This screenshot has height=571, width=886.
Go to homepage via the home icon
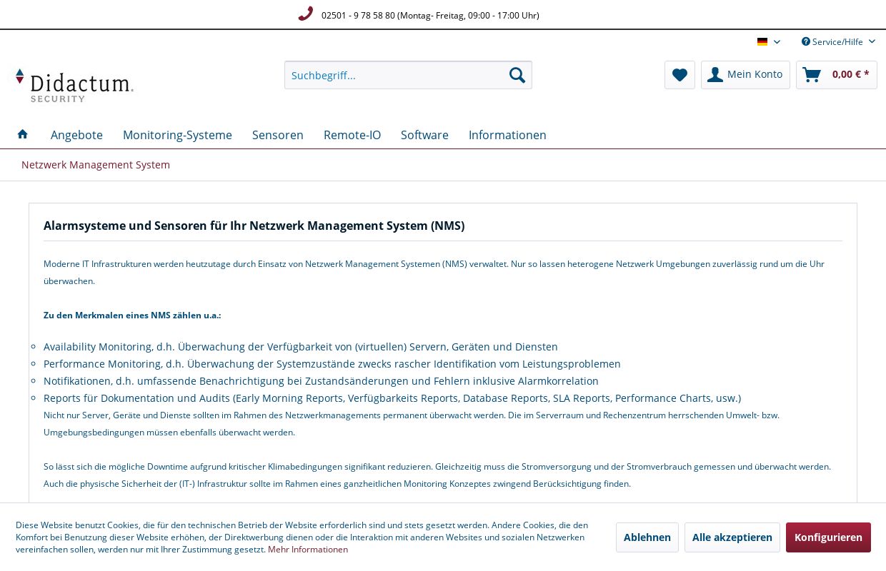point(22,134)
